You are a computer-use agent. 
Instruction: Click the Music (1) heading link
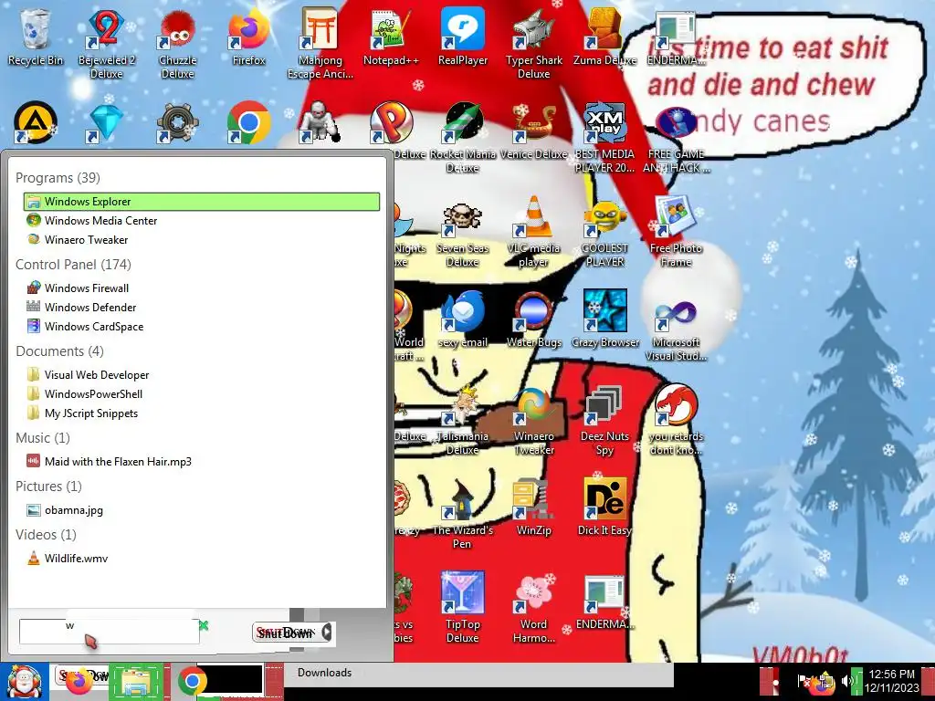point(43,437)
